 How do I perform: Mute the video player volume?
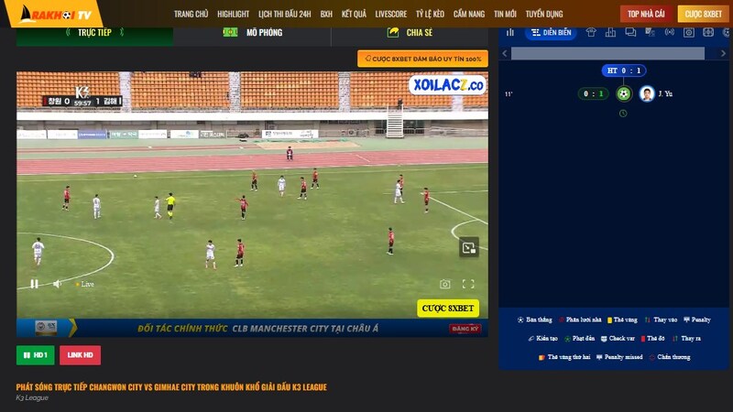tap(57, 284)
